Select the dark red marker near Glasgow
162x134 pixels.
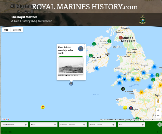pos(121,38)
